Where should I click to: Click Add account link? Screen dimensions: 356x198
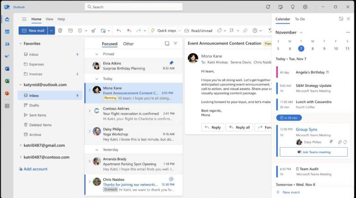[x=33, y=169]
